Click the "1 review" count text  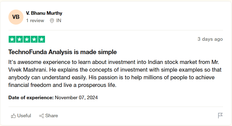coord(35,20)
